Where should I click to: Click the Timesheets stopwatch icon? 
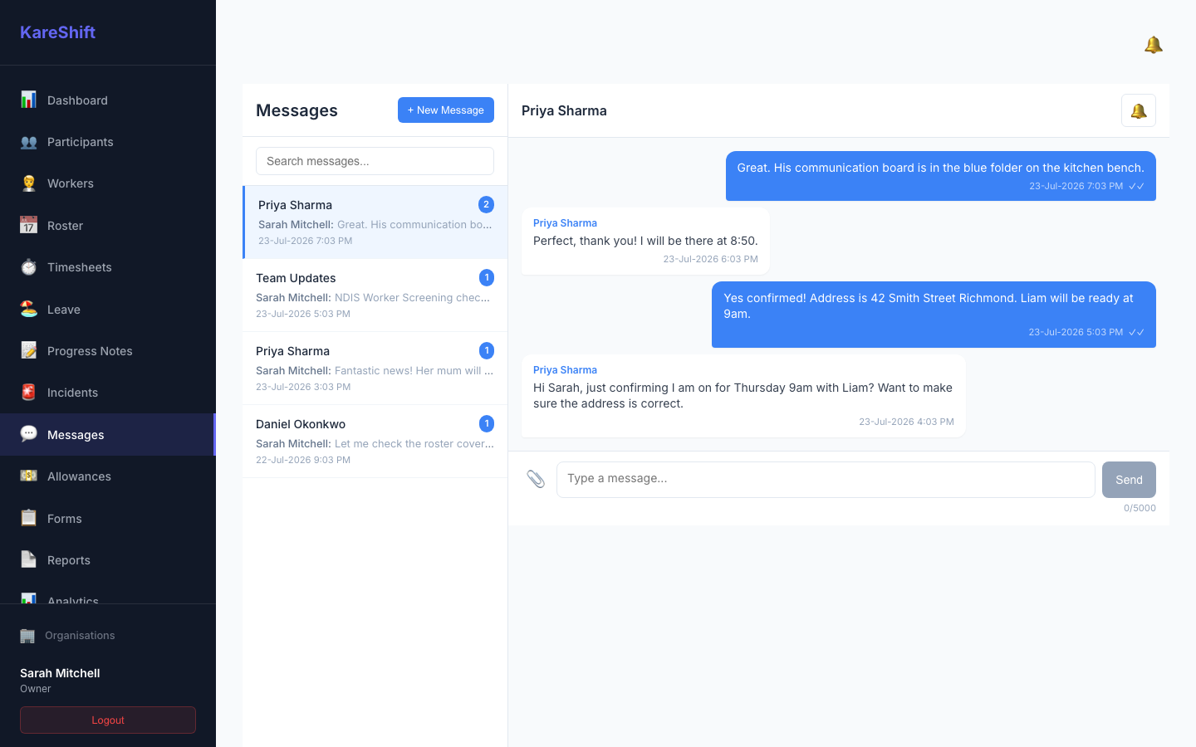[28, 267]
